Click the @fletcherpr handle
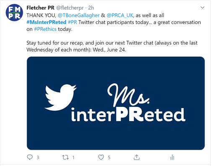 click(70, 8)
